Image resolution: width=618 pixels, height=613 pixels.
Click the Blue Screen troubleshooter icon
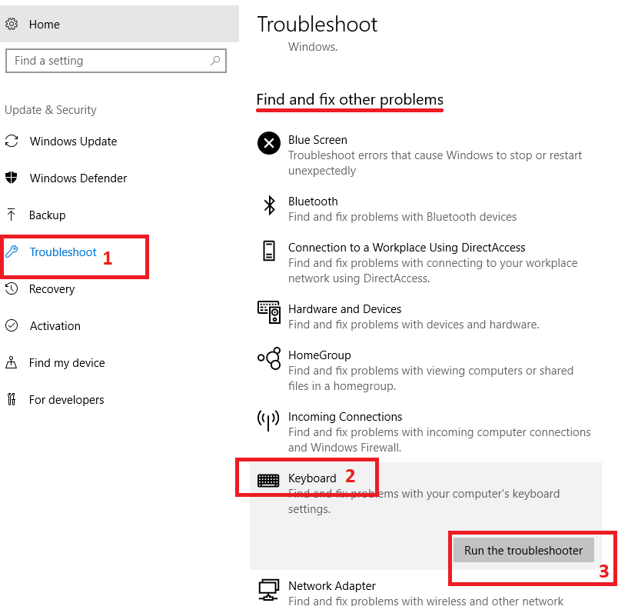(x=268, y=143)
